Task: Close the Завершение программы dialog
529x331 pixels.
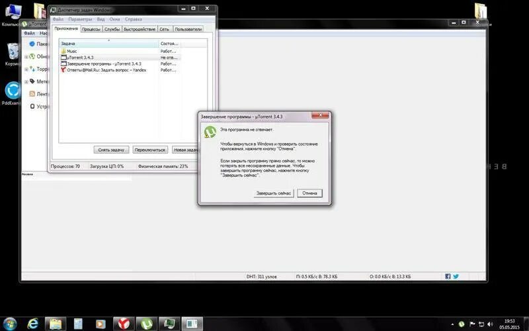Action: 320,115
